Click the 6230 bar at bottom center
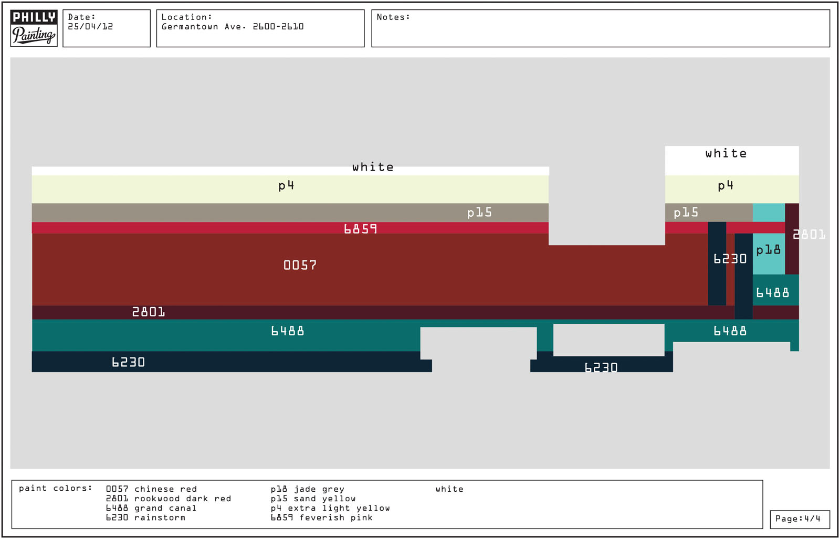The image size is (840, 539). pyautogui.click(x=602, y=364)
